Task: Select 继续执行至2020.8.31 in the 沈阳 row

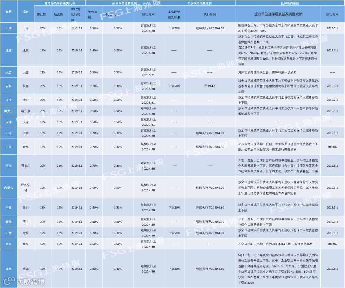Action: click(x=148, y=100)
